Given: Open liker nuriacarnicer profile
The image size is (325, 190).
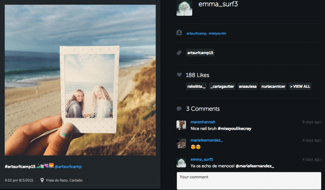Looking at the screenshot, I should tap(273, 86).
